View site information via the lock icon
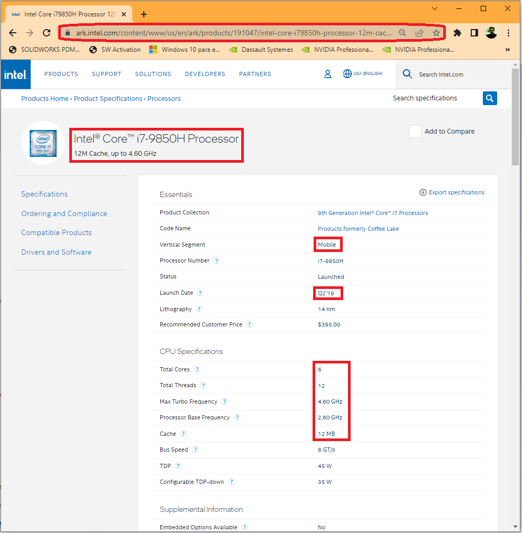The image size is (522, 533). click(x=68, y=33)
